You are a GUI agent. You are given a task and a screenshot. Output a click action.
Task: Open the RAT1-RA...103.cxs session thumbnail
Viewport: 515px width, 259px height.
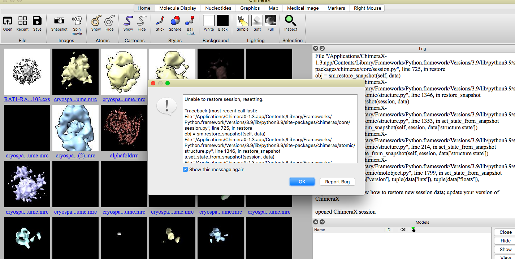coord(27,71)
